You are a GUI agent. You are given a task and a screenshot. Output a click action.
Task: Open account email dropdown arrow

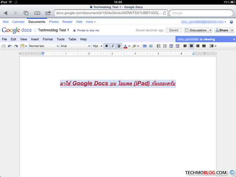pos(225,22)
